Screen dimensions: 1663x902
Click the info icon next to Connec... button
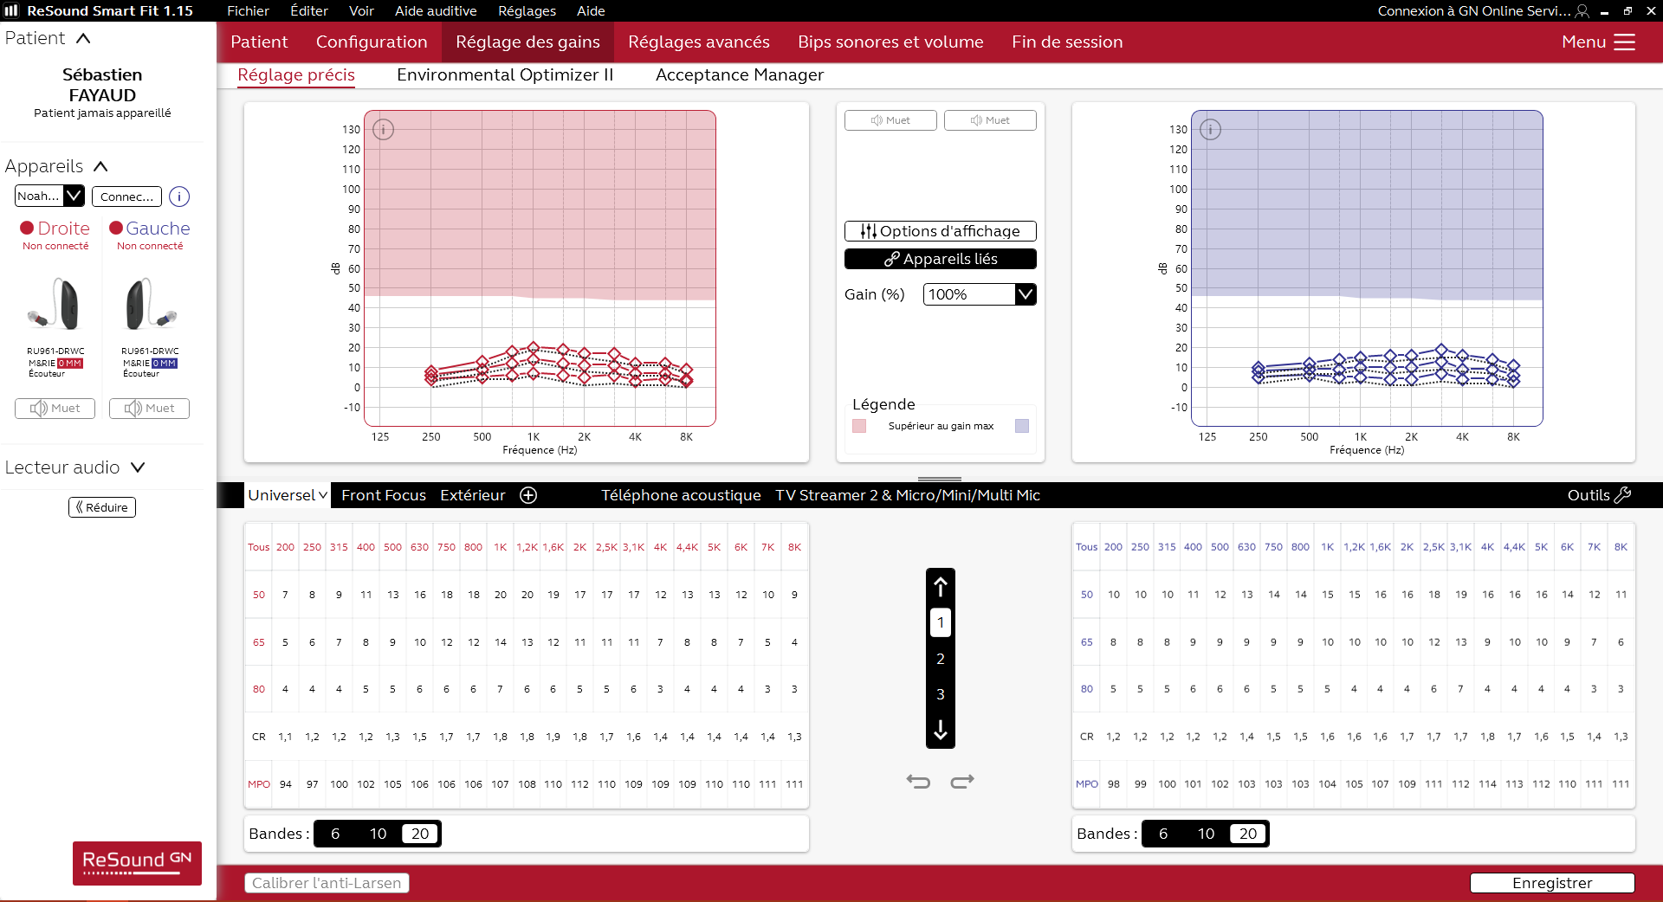[179, 197]
